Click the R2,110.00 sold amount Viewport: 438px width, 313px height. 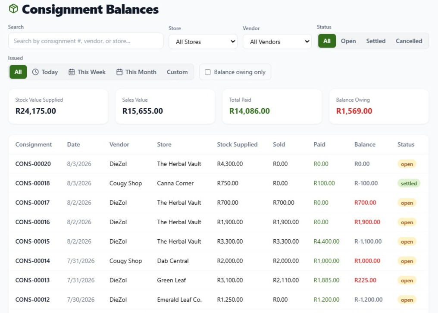pos(286,280)
